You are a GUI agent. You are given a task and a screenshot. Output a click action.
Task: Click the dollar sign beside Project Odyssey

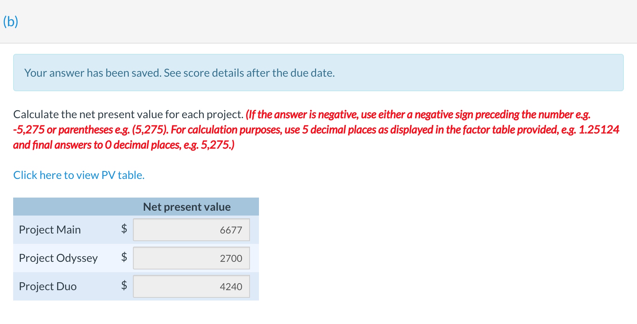[x=124, y=258]
